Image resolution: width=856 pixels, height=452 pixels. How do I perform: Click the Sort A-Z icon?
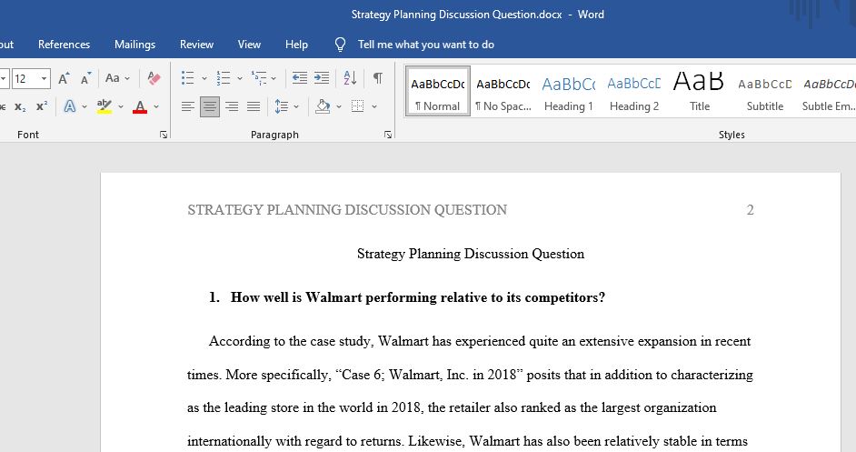[x=350, y=78]
